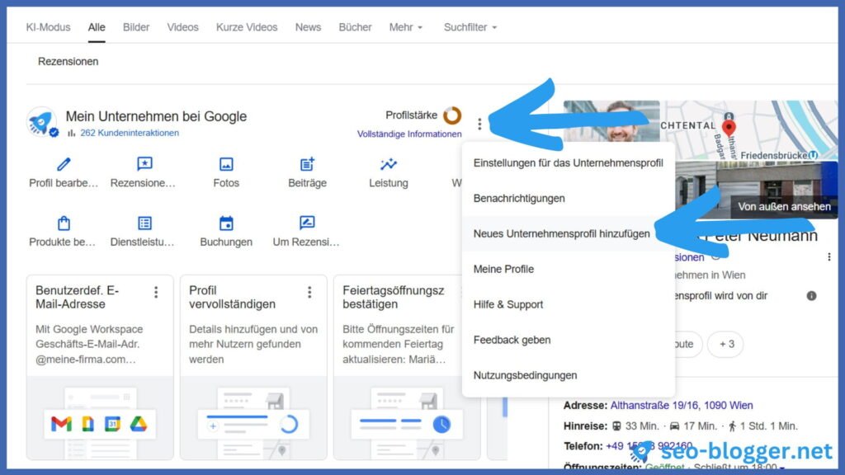Open the street view building thumbnail
Image resolution: width=845 pixels, height=475 pixels.
click(x=757, y=190)
